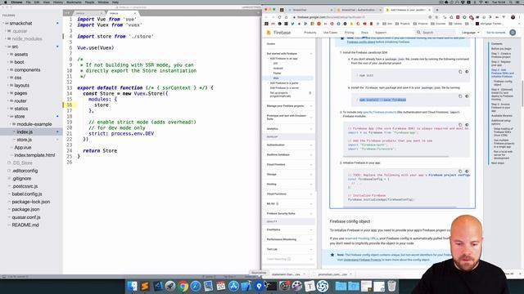Viewport: 524px width, 294px height.
Task: Launch Visual Studio Code from the Dock
Action: coord(157,286)
